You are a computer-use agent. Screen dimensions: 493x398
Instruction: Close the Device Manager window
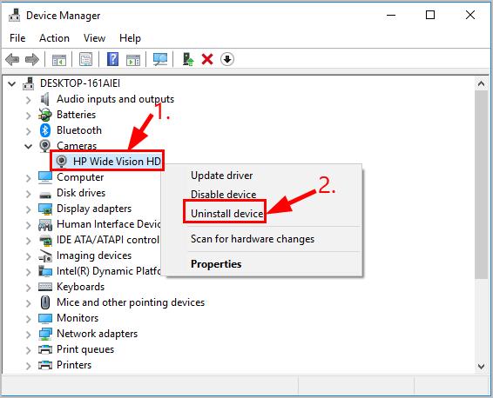470,15
